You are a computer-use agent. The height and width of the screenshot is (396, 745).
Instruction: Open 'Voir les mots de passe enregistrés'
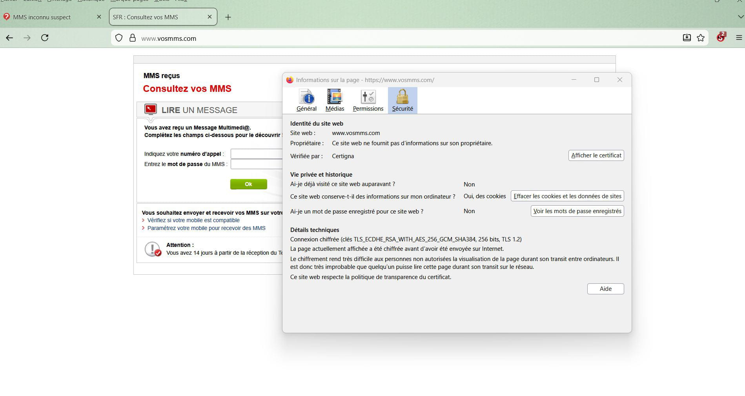(577, 211)
